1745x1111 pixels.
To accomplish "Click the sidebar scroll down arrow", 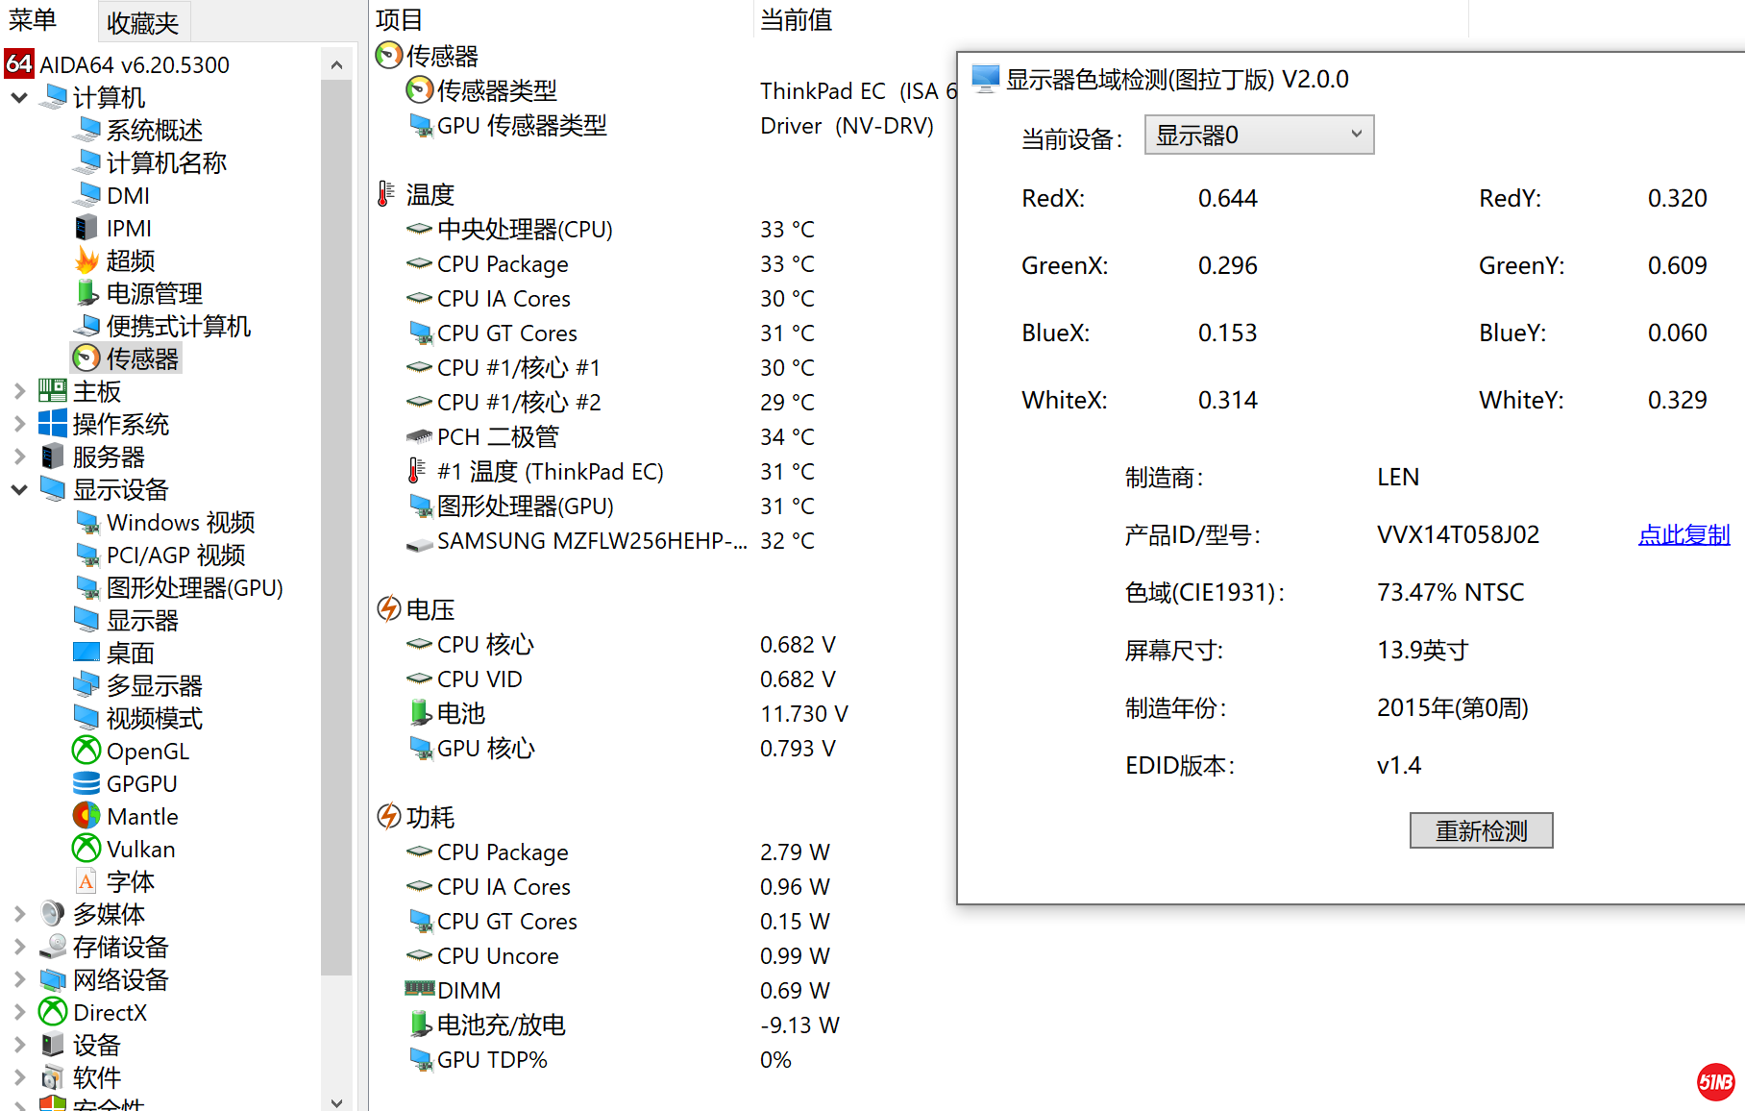I will pyautogui.click(x=336, y=1101).
